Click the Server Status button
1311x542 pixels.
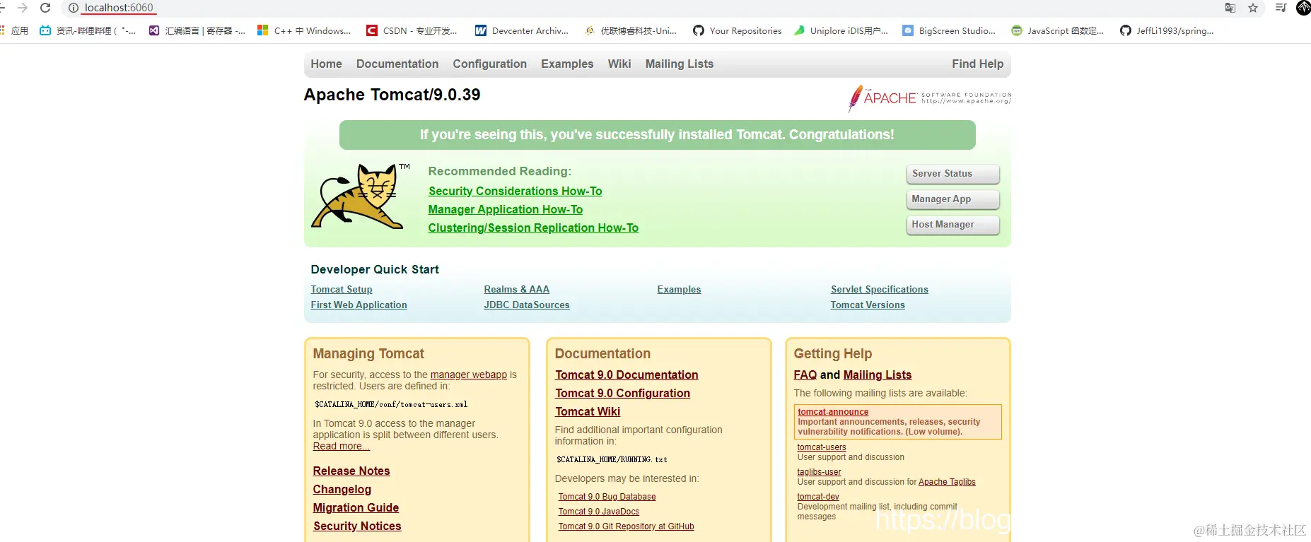pos(952,174)
